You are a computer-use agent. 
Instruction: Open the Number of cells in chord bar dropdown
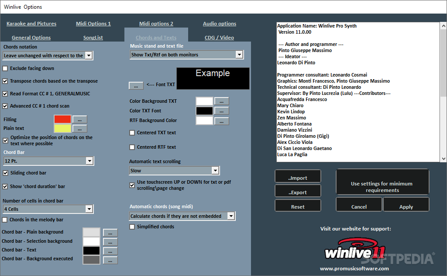tap(89, 209)
